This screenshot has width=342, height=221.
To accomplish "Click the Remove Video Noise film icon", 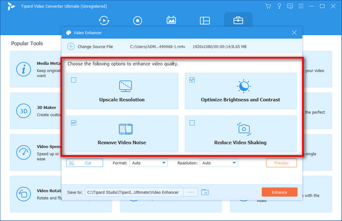I will tap(125, 129).
